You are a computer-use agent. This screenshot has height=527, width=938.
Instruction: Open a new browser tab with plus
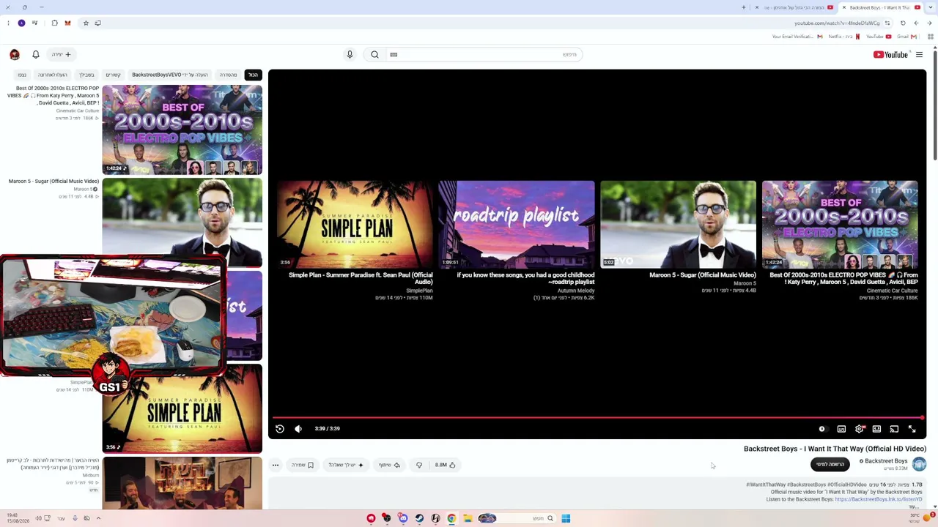(744, 7)
